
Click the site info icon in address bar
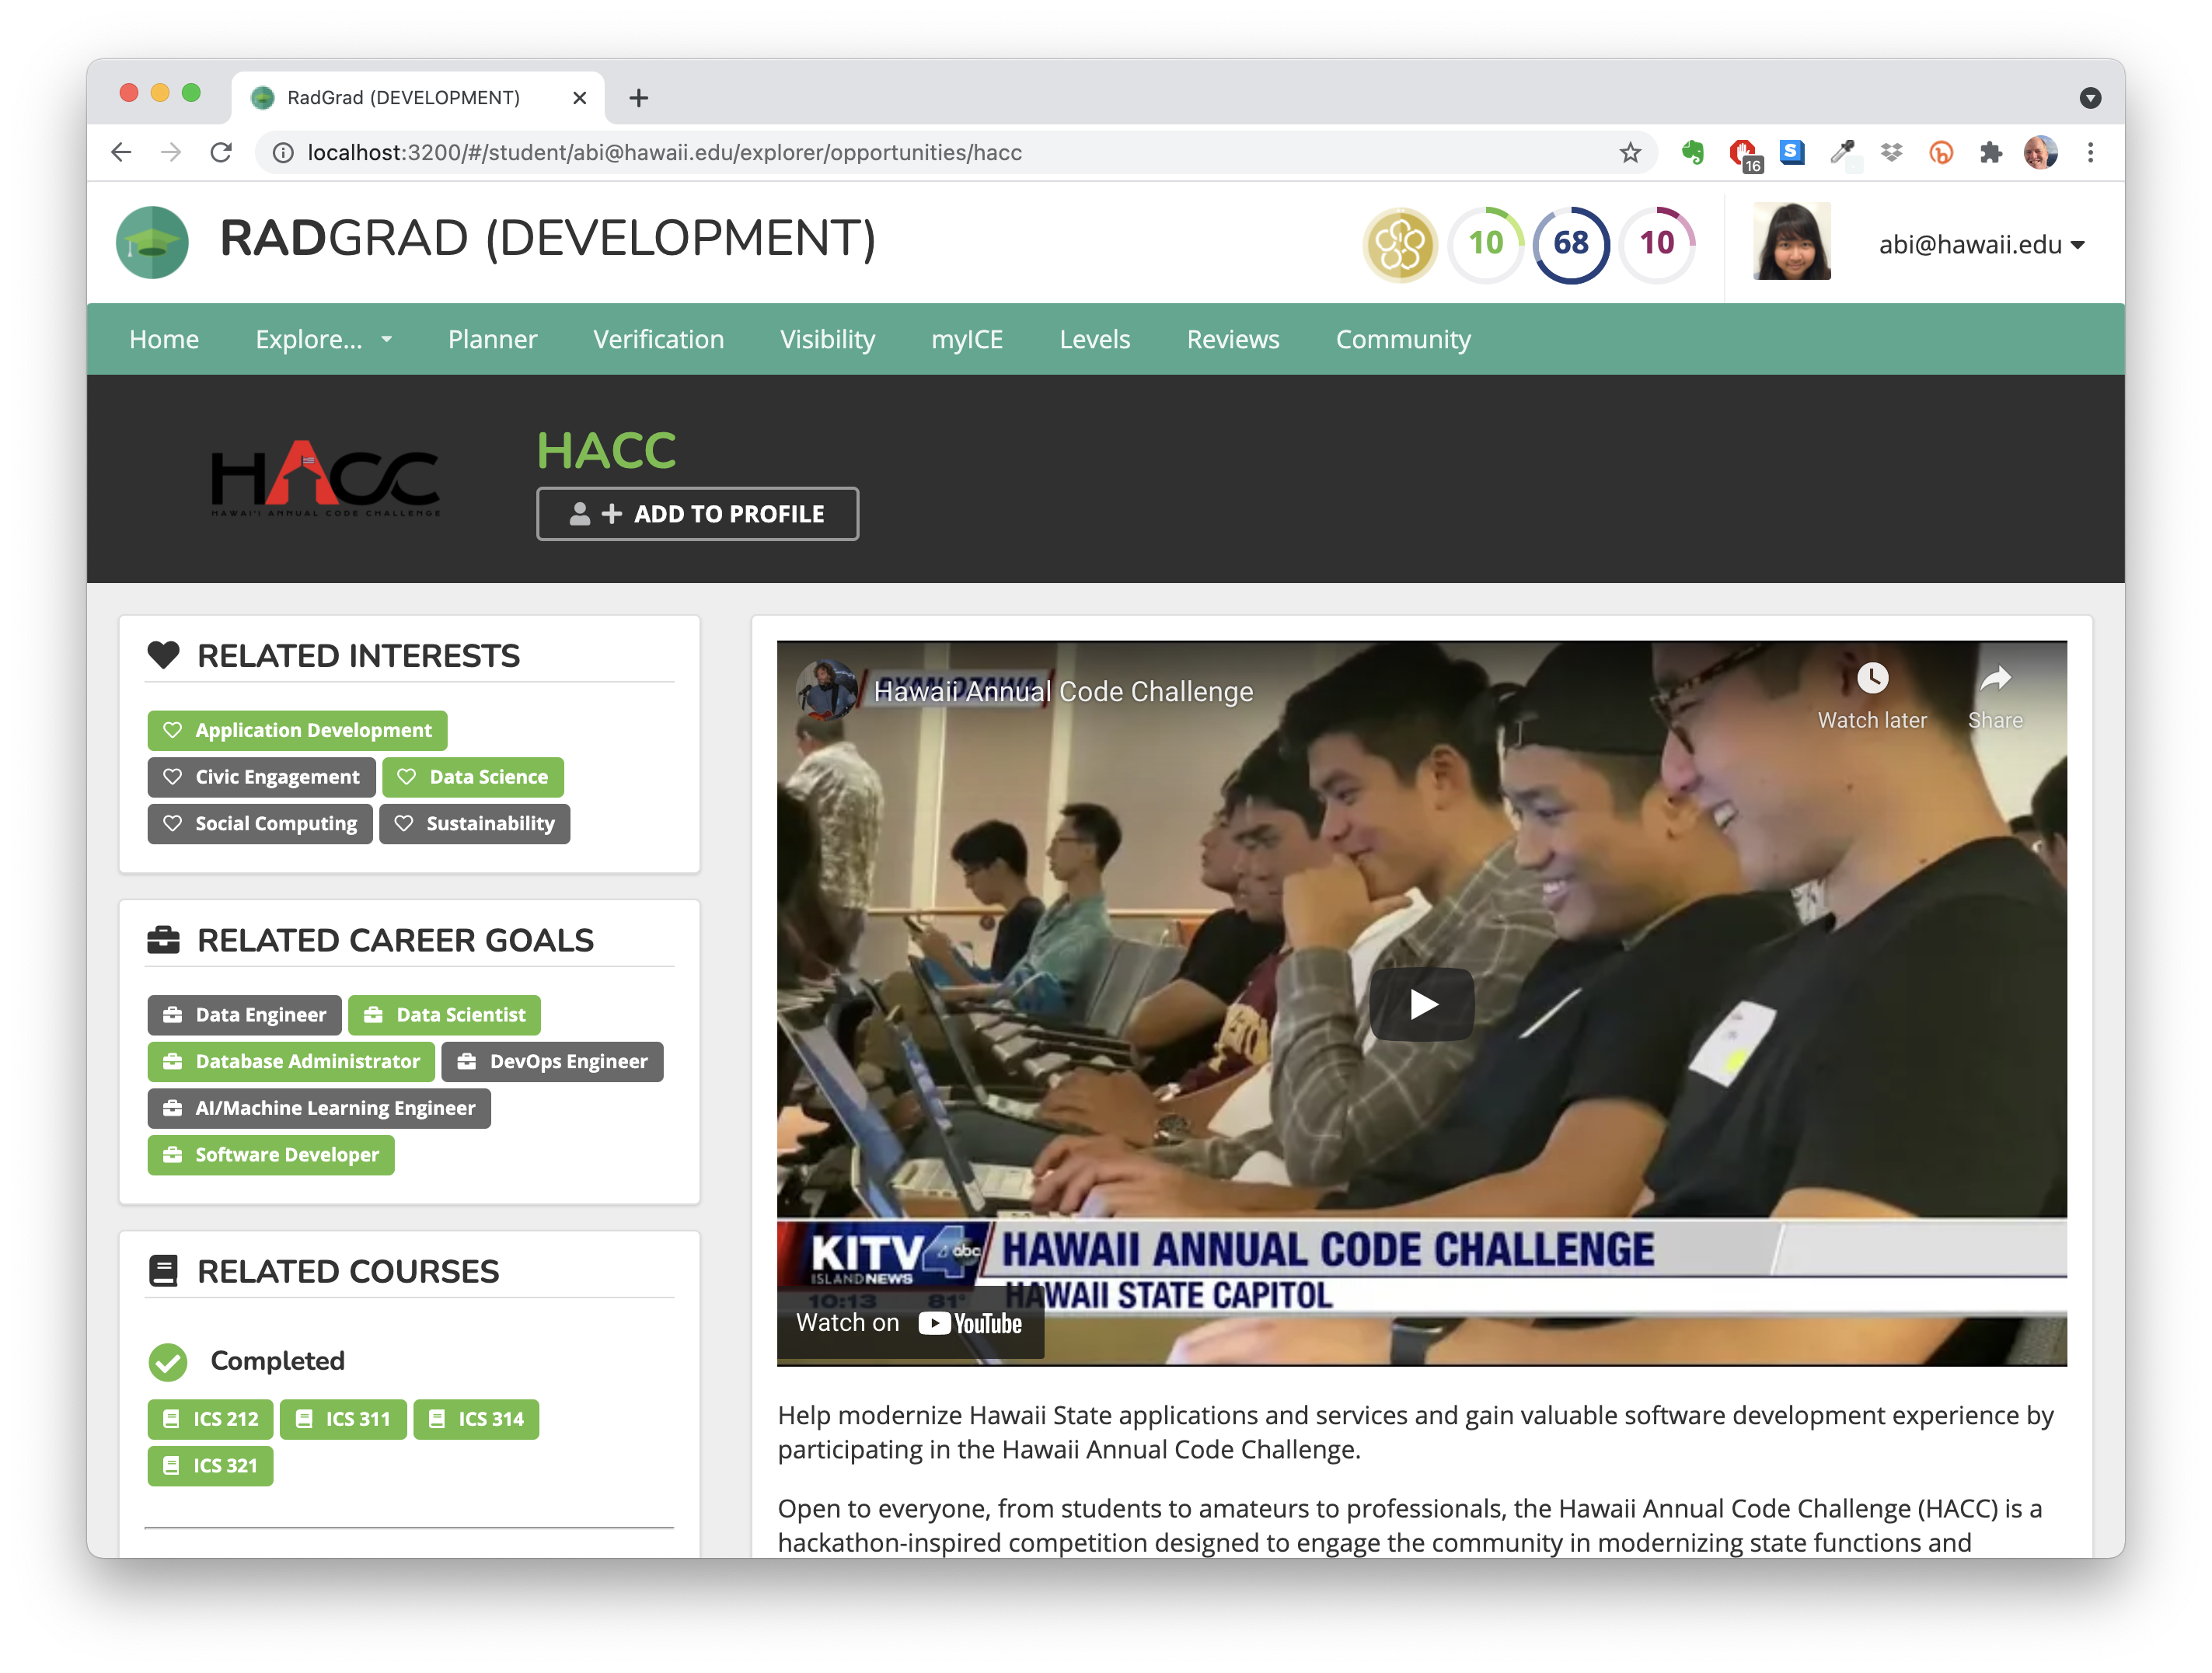284,152
